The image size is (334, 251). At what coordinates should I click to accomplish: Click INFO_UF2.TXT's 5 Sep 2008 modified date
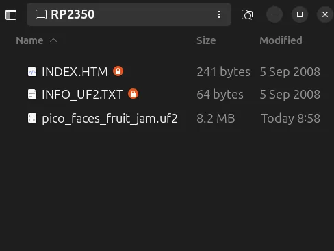click(290, 95)
